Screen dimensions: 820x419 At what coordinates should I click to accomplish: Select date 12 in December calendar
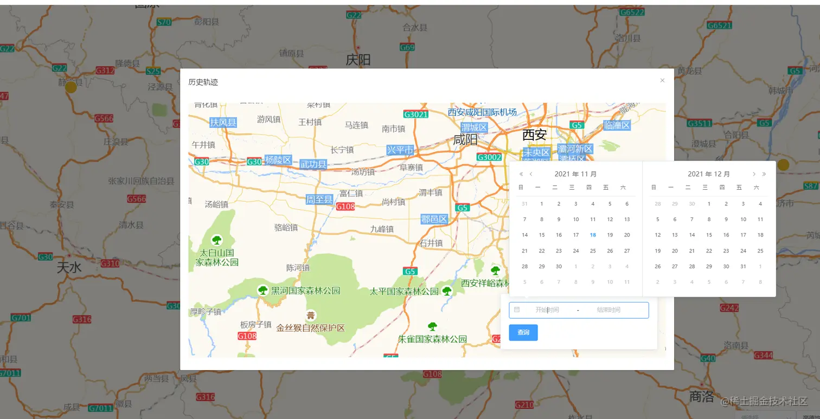coord(658,235)
